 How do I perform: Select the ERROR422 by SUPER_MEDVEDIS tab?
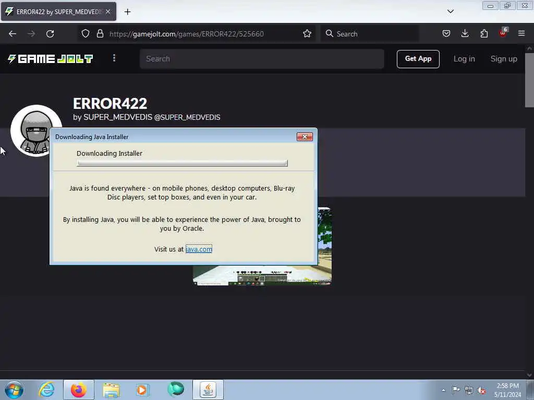[58, 11]
